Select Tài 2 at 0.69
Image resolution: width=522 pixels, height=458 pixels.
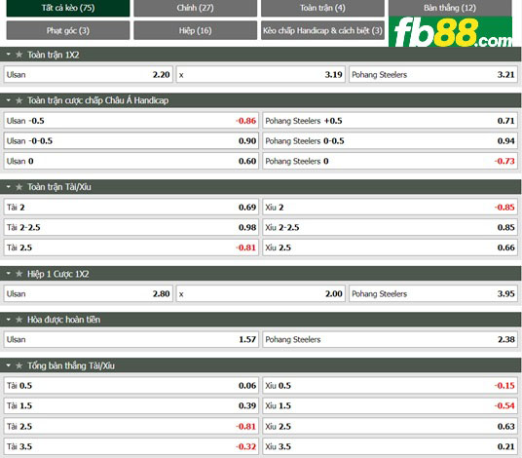pyautogui.click(x=131, y=208)
